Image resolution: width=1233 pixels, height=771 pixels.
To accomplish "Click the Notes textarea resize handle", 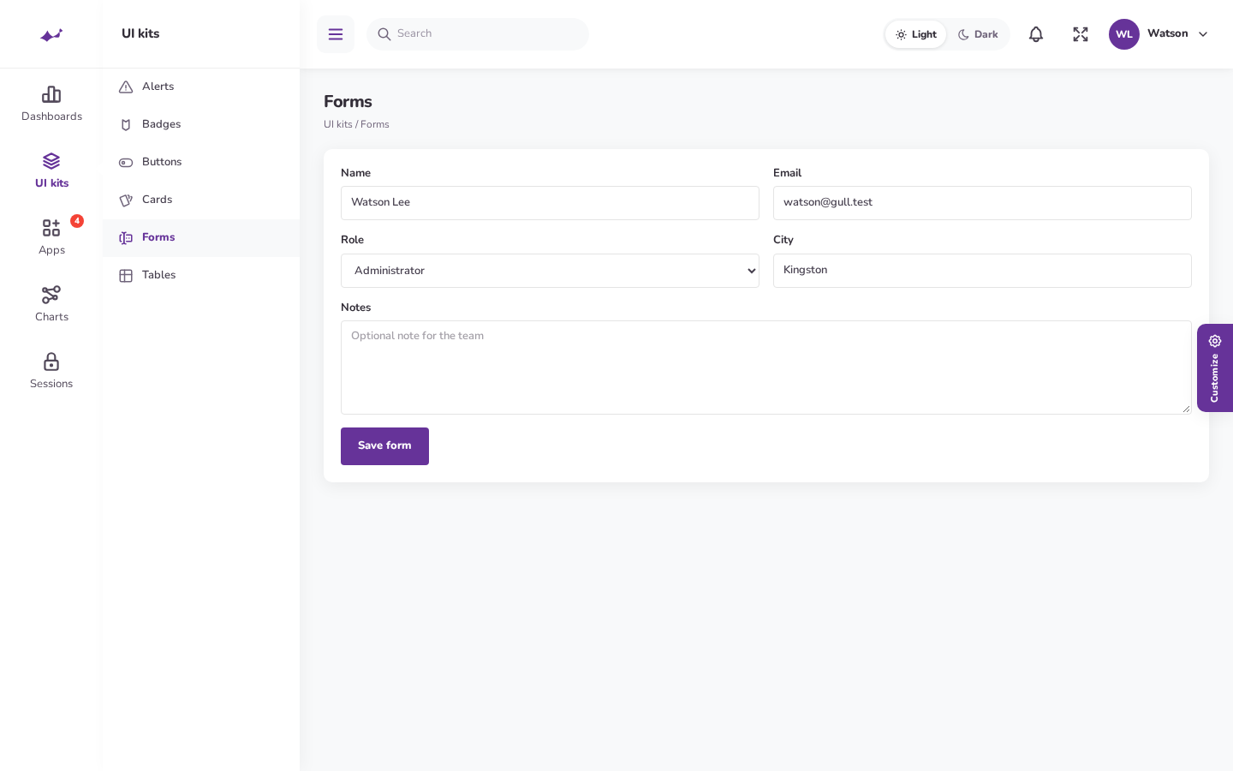I will click(1186, 409).
